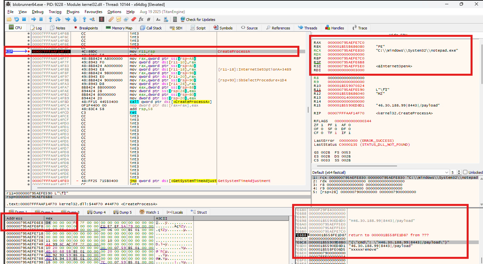
Task: Click the Run arrow toolbar icon
Action: click(34, 19)
